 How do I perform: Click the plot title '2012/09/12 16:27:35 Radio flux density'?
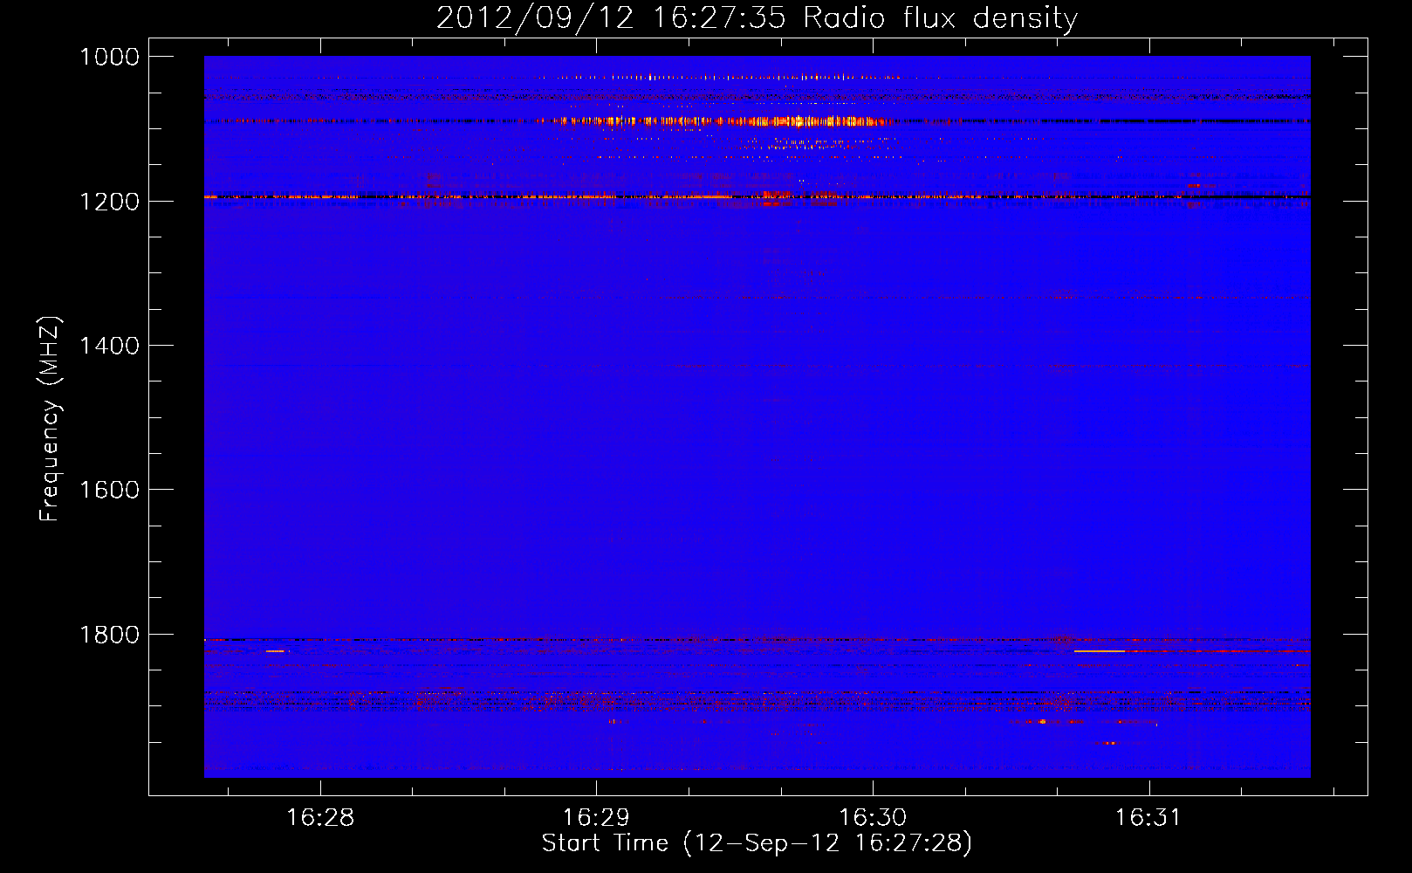pos(757,18)
